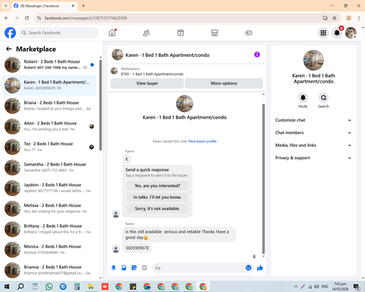Image resolution: width=365 pixels, height=292 pixels.
Task: Open Briana - 2 Beds 1 Bath House chat
Action: (x=50, y=106)
